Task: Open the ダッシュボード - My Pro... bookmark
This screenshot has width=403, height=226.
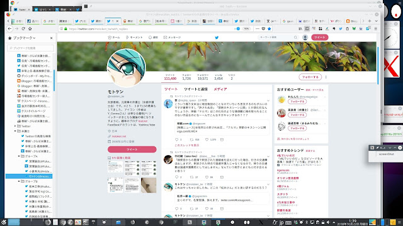Action: click(34, 76)
